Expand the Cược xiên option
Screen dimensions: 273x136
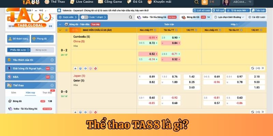click(x=68, y=17)
